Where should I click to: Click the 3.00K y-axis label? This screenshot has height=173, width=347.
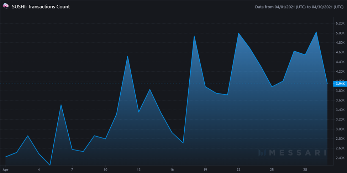click(x=340, y=129)
